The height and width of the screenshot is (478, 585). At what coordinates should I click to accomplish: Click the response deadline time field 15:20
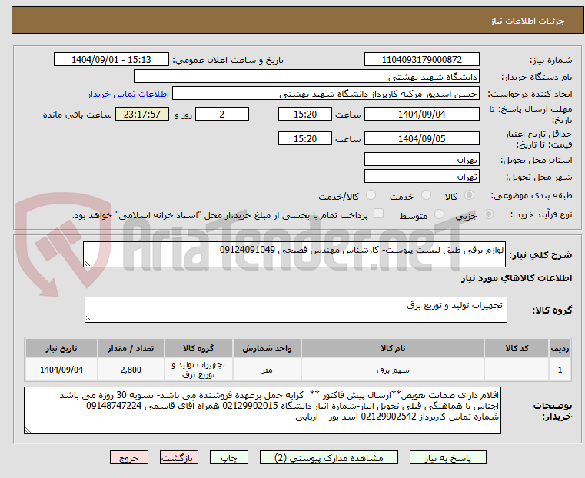click(x=305, y=114)
